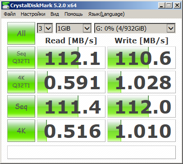Click the CrystalDiskMark title bar icon

point(5,5)
